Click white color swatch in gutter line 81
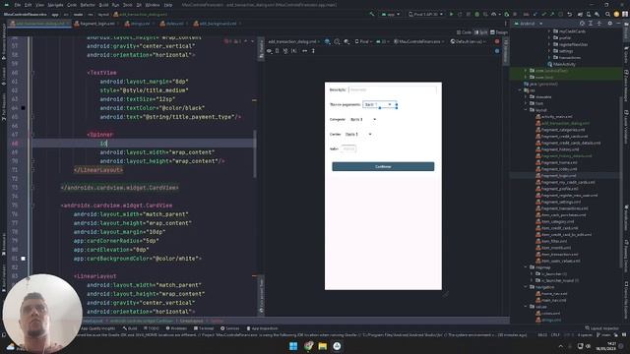630x354 pixels. (x=23, y=259)
